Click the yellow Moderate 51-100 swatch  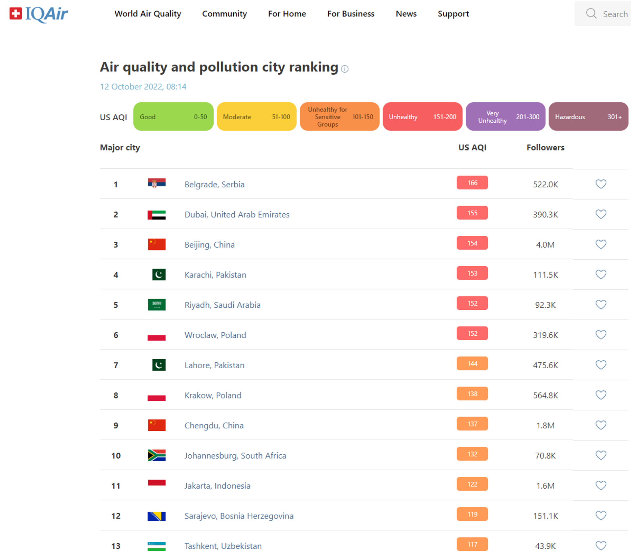click(256, 116)
